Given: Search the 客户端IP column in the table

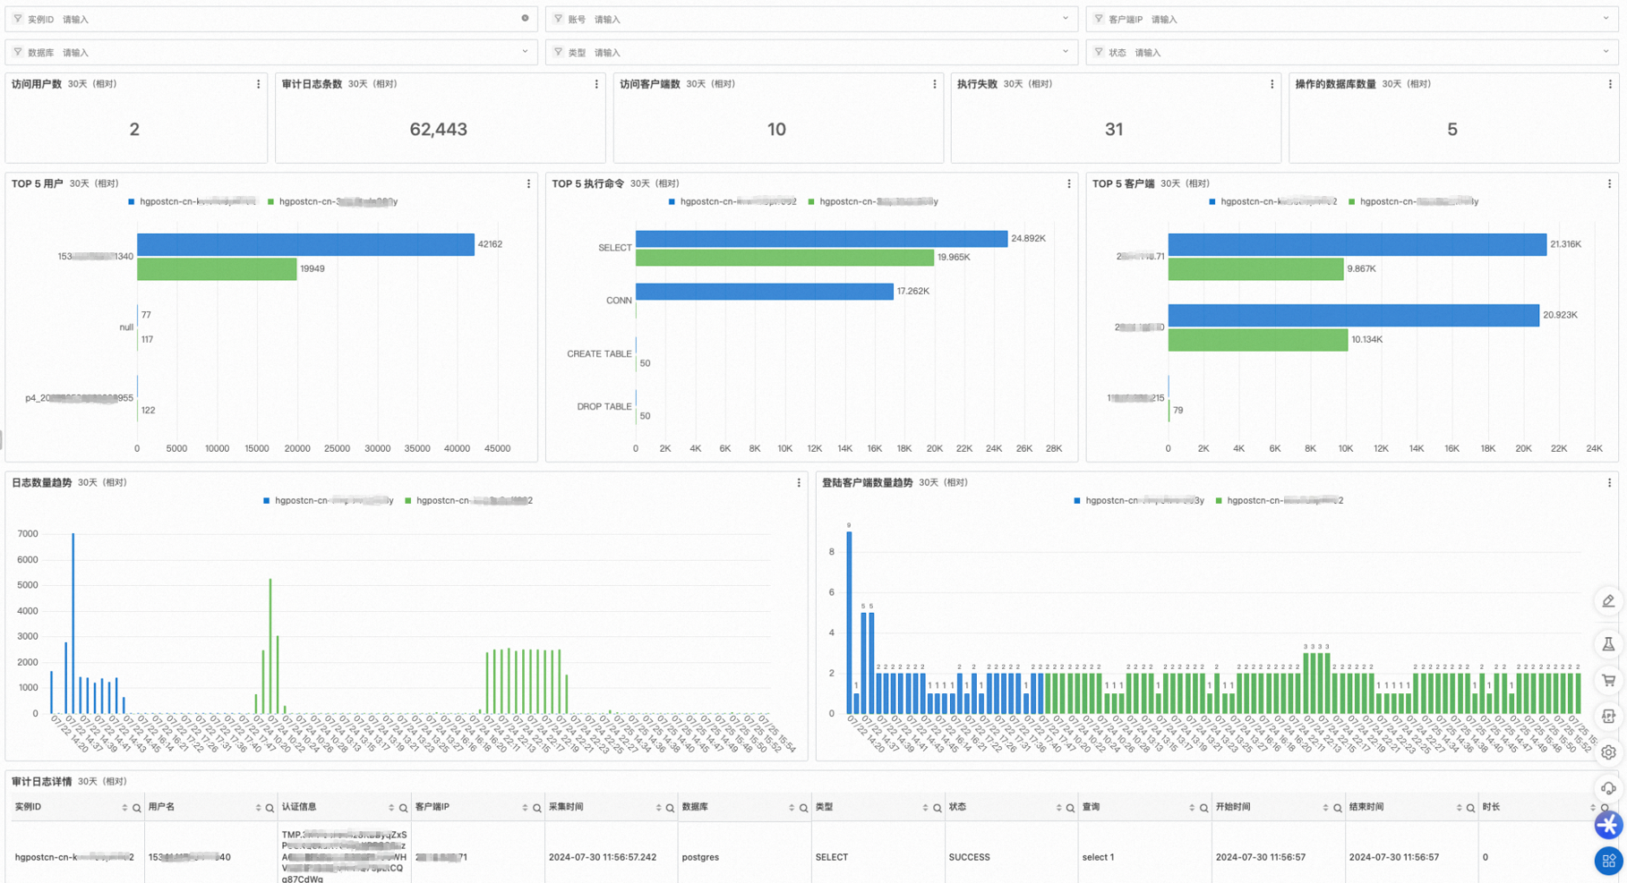Looking at the screenshot, I should (536, 808).
